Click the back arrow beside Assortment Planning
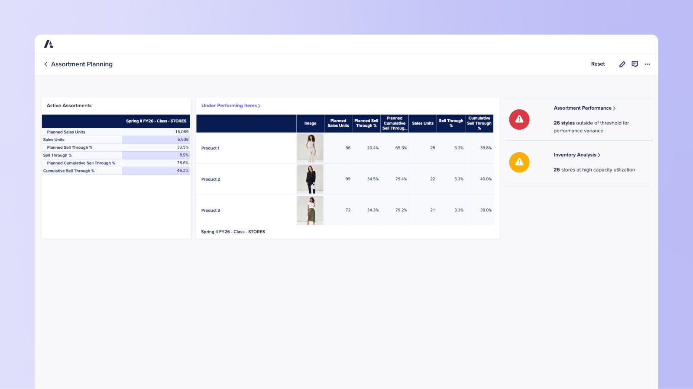693x389 pixels. 46,64
